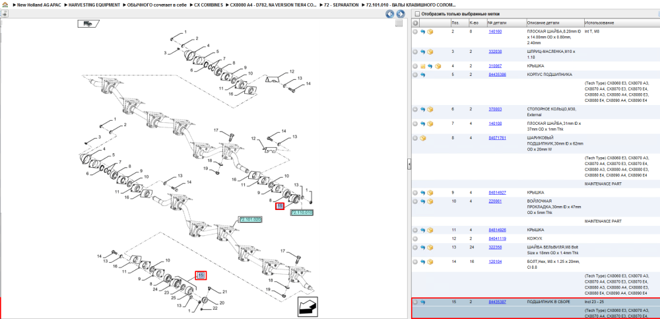Click blue arrow icon for part 84014926
Viewport: 660px width, 319px height.
click(423, 230)
